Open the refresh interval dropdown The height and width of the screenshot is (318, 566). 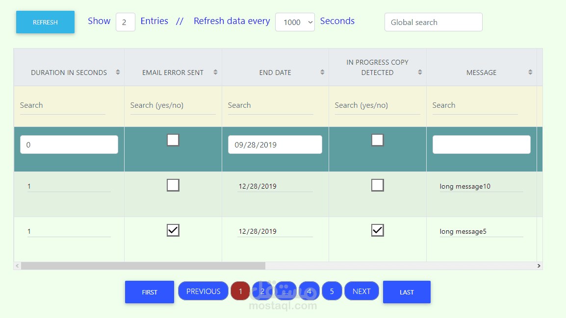295,22
